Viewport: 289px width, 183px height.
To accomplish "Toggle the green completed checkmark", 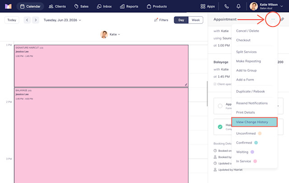I will click(x=220, y=127).
